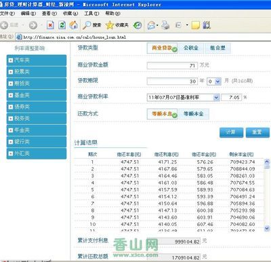Open the Edit icon's dropdown arrow

(x=187, y=25)
